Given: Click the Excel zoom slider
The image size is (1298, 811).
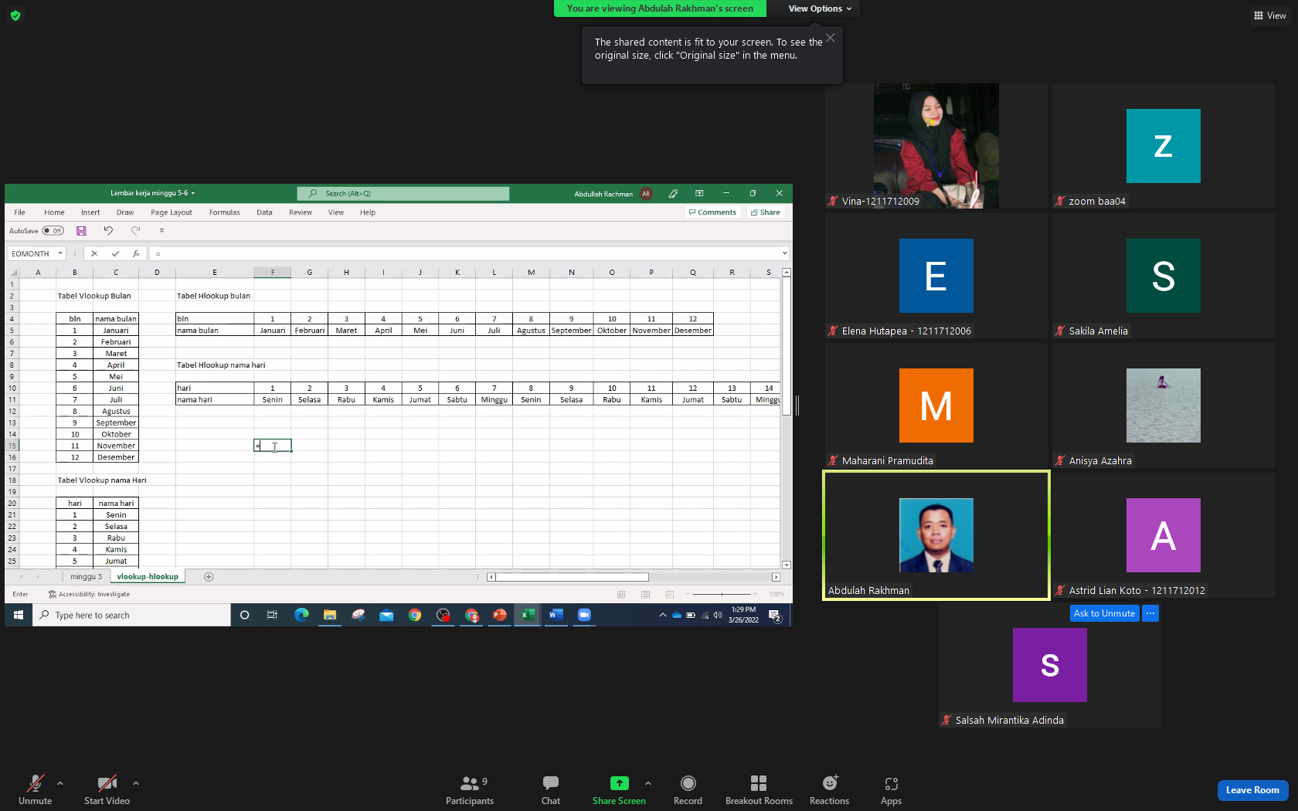Looking at the screenshot, I should (x=722, y=595).
